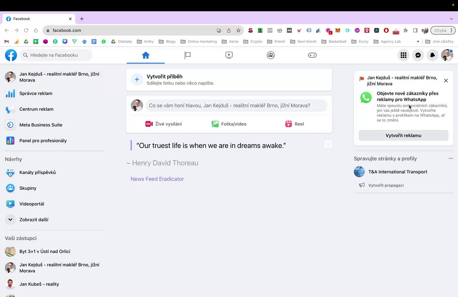Bookmark this page with the star icon
This screenshot has width=458, height=297.
pyautogui.click(x=238, y=30)
